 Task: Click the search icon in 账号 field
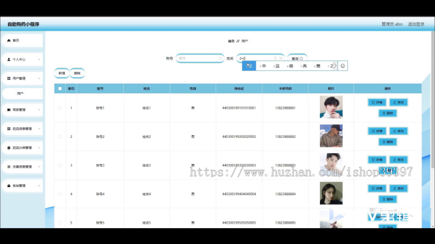[x=220, y=58]
